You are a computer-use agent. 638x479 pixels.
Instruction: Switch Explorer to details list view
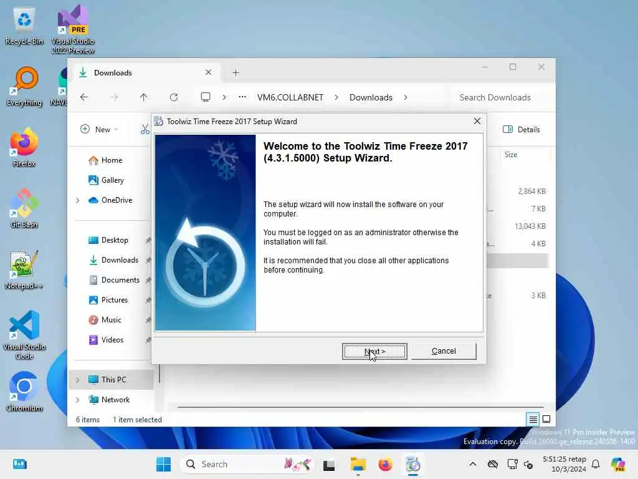533,419
